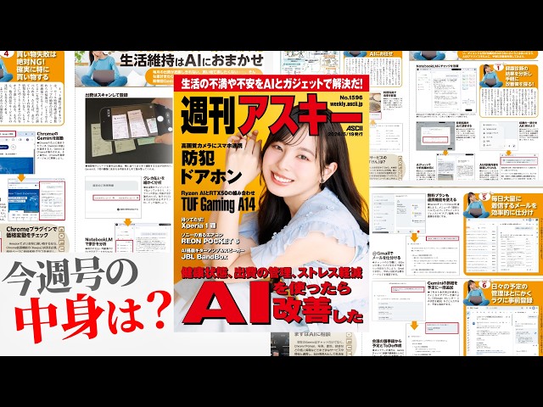Click the 生活維持はAIにおまかせ page heading
The image size is (543, 407).
[192, 60]
